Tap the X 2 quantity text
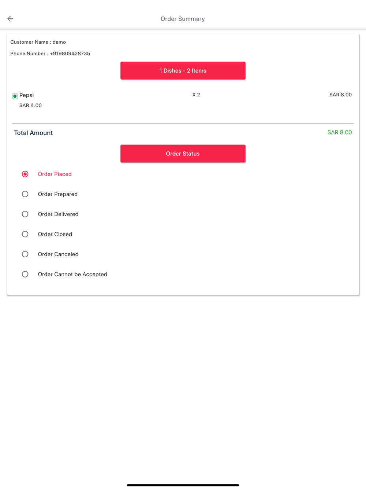Screen dimensions: 366x489 point(196,95)
